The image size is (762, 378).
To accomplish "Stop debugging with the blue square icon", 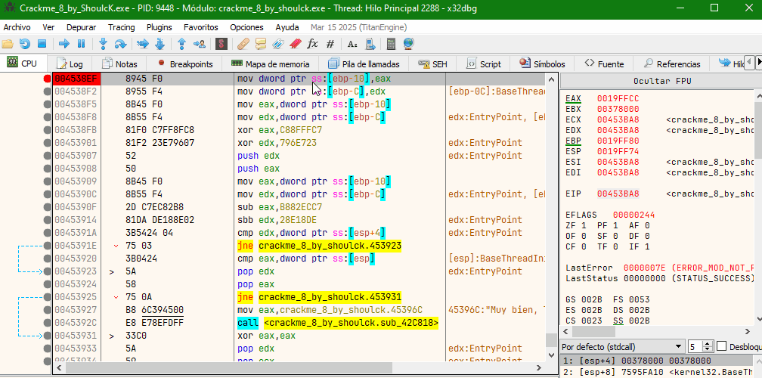I will pos(42,44).
